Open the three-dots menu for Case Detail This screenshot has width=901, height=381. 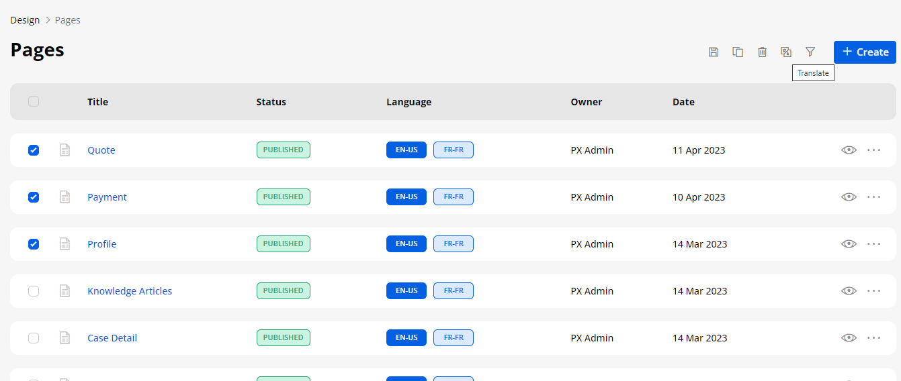point(873,338)
